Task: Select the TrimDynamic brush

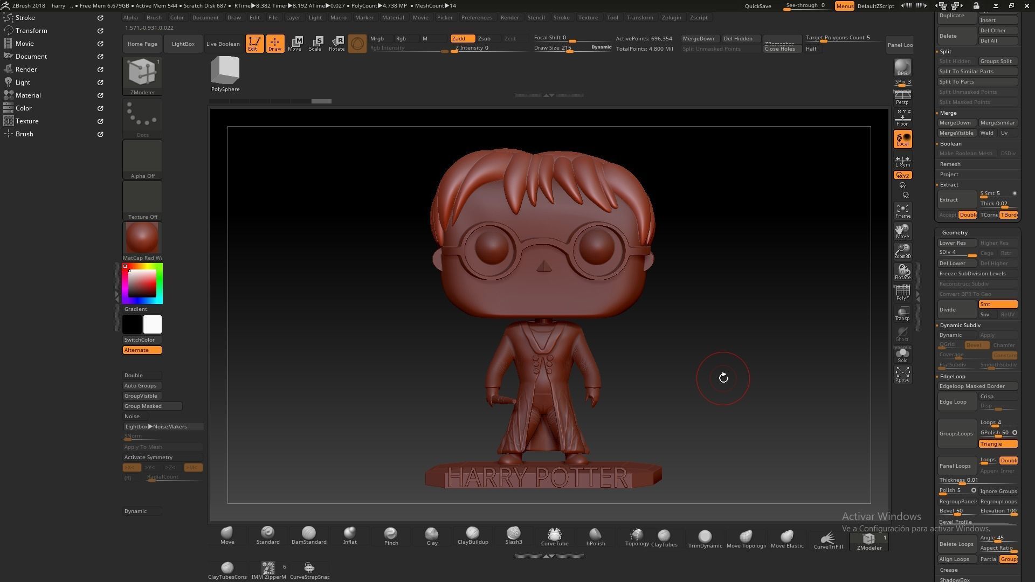Action: tap(705, 538)
